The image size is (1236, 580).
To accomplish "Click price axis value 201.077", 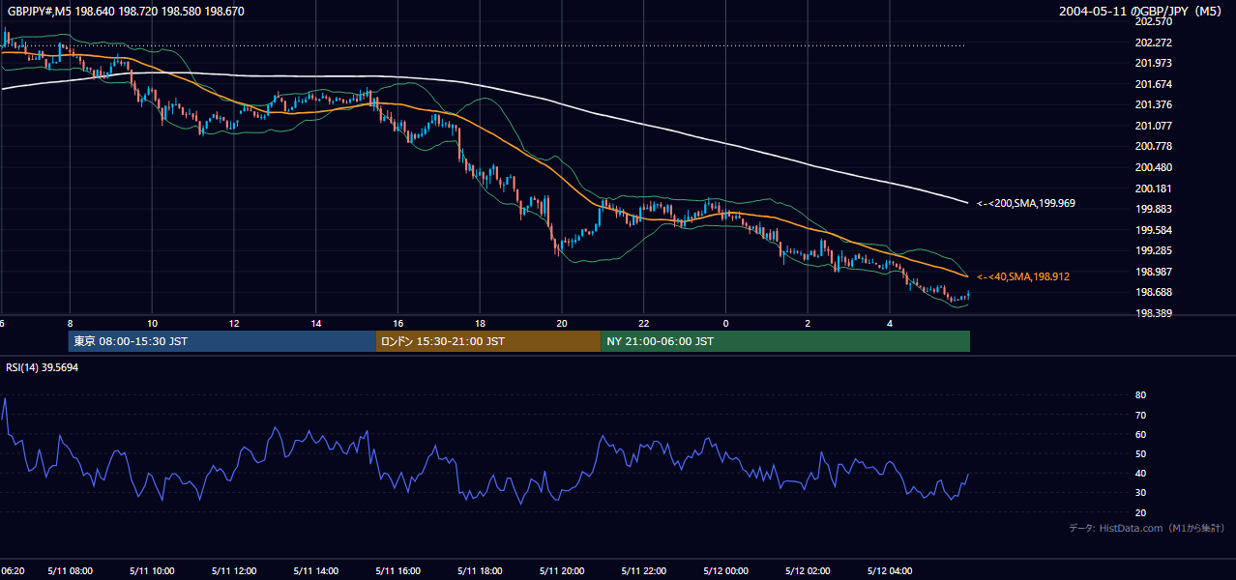I will coord(1153,126).
